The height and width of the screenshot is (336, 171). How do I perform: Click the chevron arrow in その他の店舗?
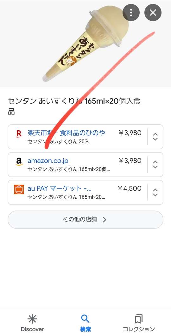point(104,220)
